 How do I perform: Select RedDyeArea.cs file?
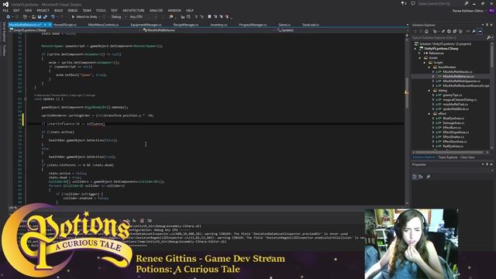coord(453,146)
